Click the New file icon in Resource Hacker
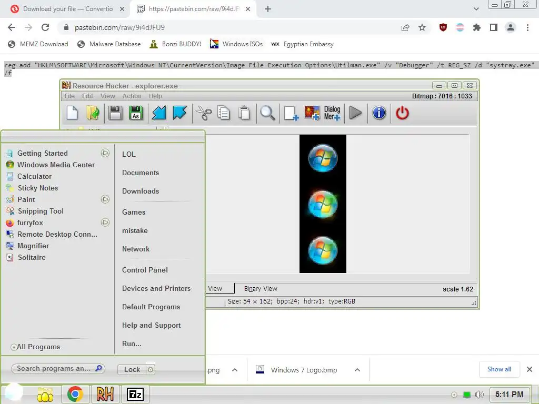 coord(72,113)
